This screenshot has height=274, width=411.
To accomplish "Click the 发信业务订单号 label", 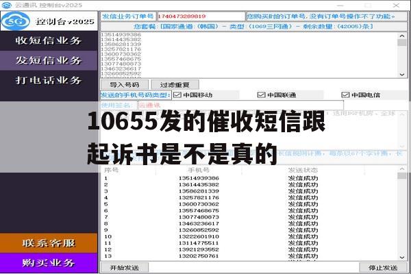I will 128,16.
